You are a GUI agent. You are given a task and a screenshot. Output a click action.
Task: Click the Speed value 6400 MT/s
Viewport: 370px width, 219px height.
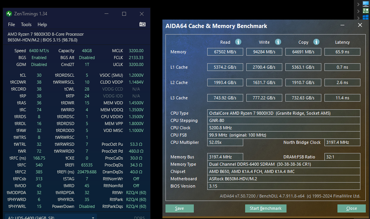pyautogui.click(x=39, y=51)
